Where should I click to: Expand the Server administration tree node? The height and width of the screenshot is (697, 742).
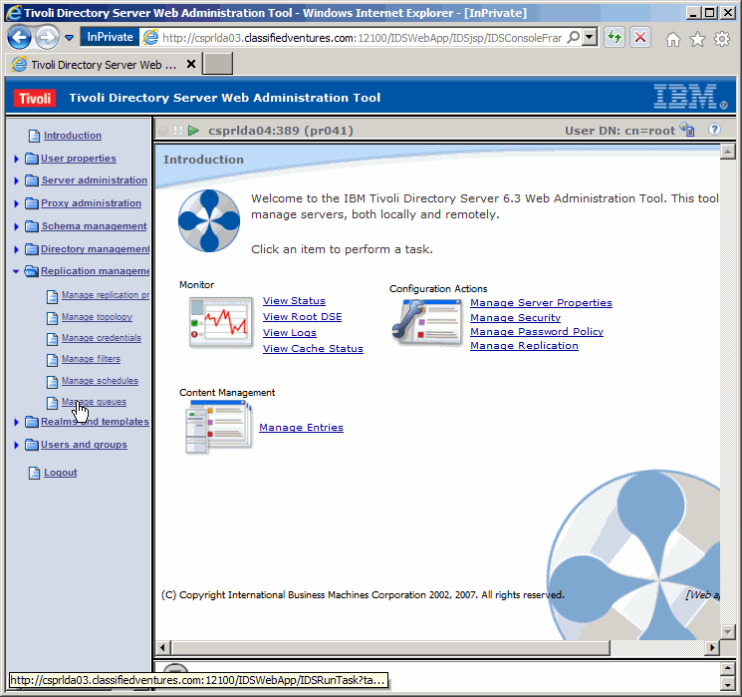pos(17,181)
